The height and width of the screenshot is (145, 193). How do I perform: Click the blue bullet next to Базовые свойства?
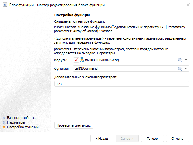pos(4,118)
